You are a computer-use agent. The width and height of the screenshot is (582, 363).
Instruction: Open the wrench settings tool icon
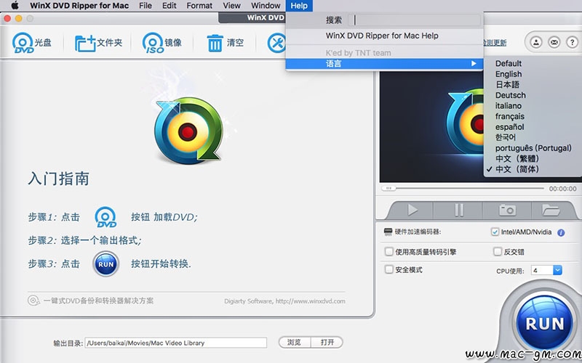click(x=276, y=43)
